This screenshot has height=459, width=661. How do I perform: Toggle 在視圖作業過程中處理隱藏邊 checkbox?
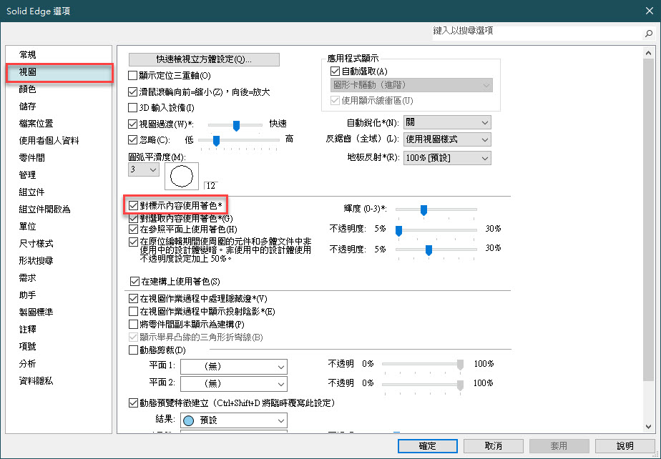[134, 299]
